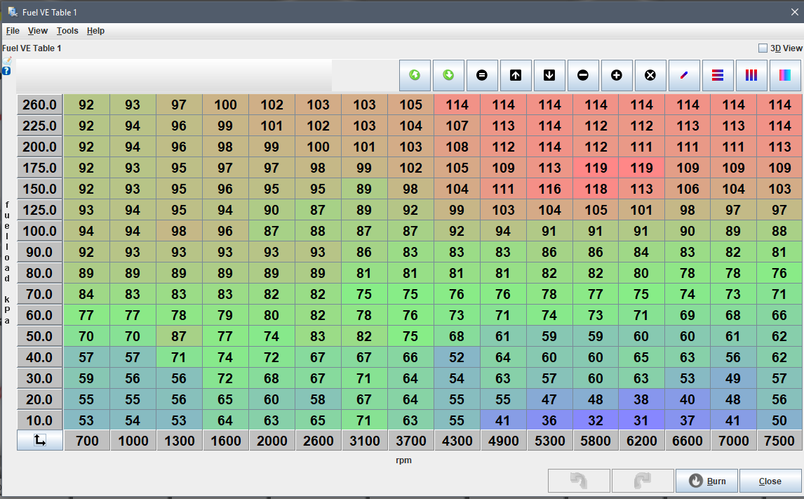804x499 pixels.
Task: Click the Burn button
Action: click(x=706, y=481)
